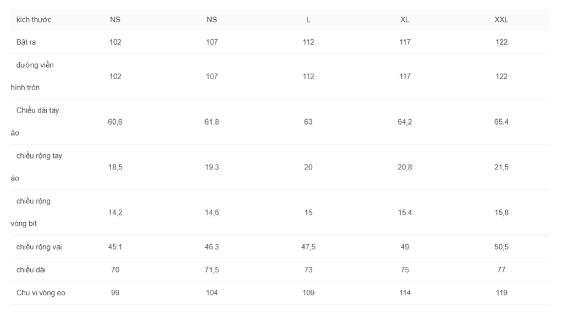
Task: Select the 20,8 sleeve width cell
Action: coord(405,167)
